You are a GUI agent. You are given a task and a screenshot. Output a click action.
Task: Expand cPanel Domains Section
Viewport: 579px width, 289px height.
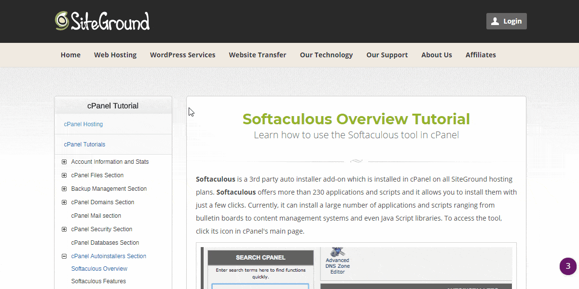tap(64, 202)
